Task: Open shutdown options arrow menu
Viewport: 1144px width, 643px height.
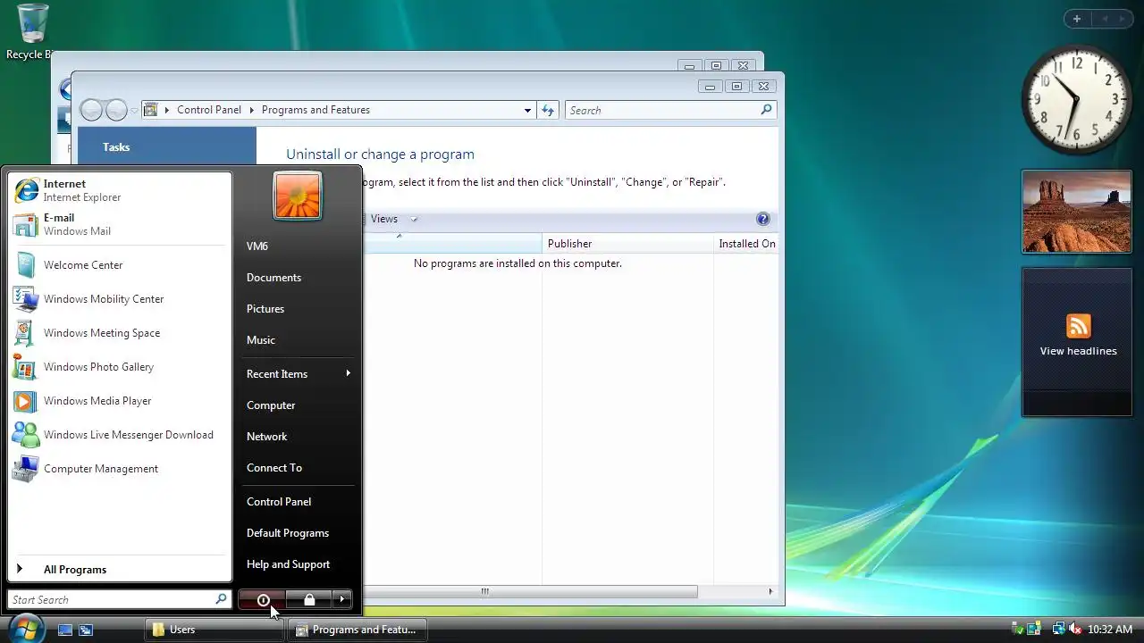Action: [343, 600]
